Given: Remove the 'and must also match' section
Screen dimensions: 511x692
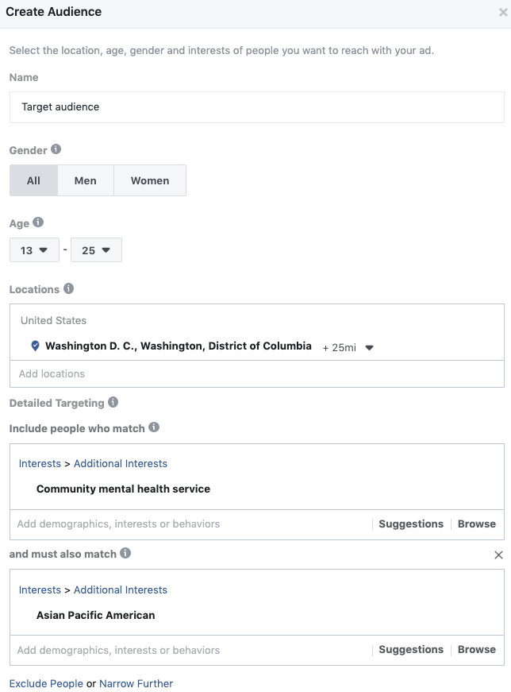Looking at the screenshot, I should (x=498, y=555).
